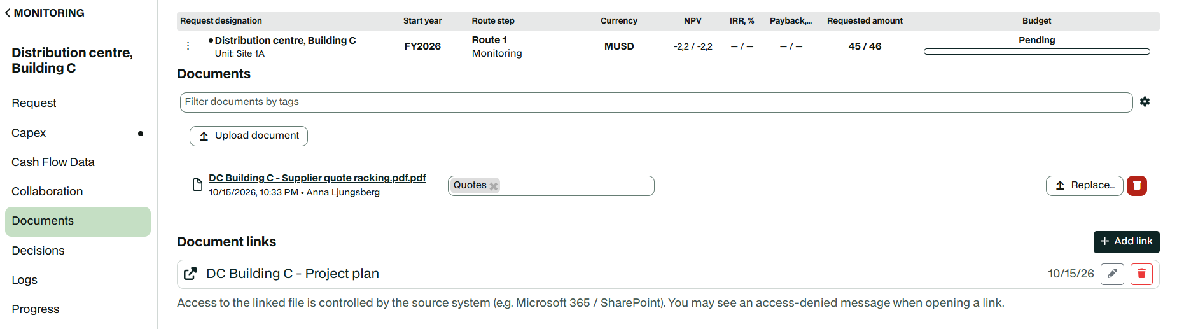Open the three-dot row menu
This screenshot has height=329, width=1177.
[188, 46]
